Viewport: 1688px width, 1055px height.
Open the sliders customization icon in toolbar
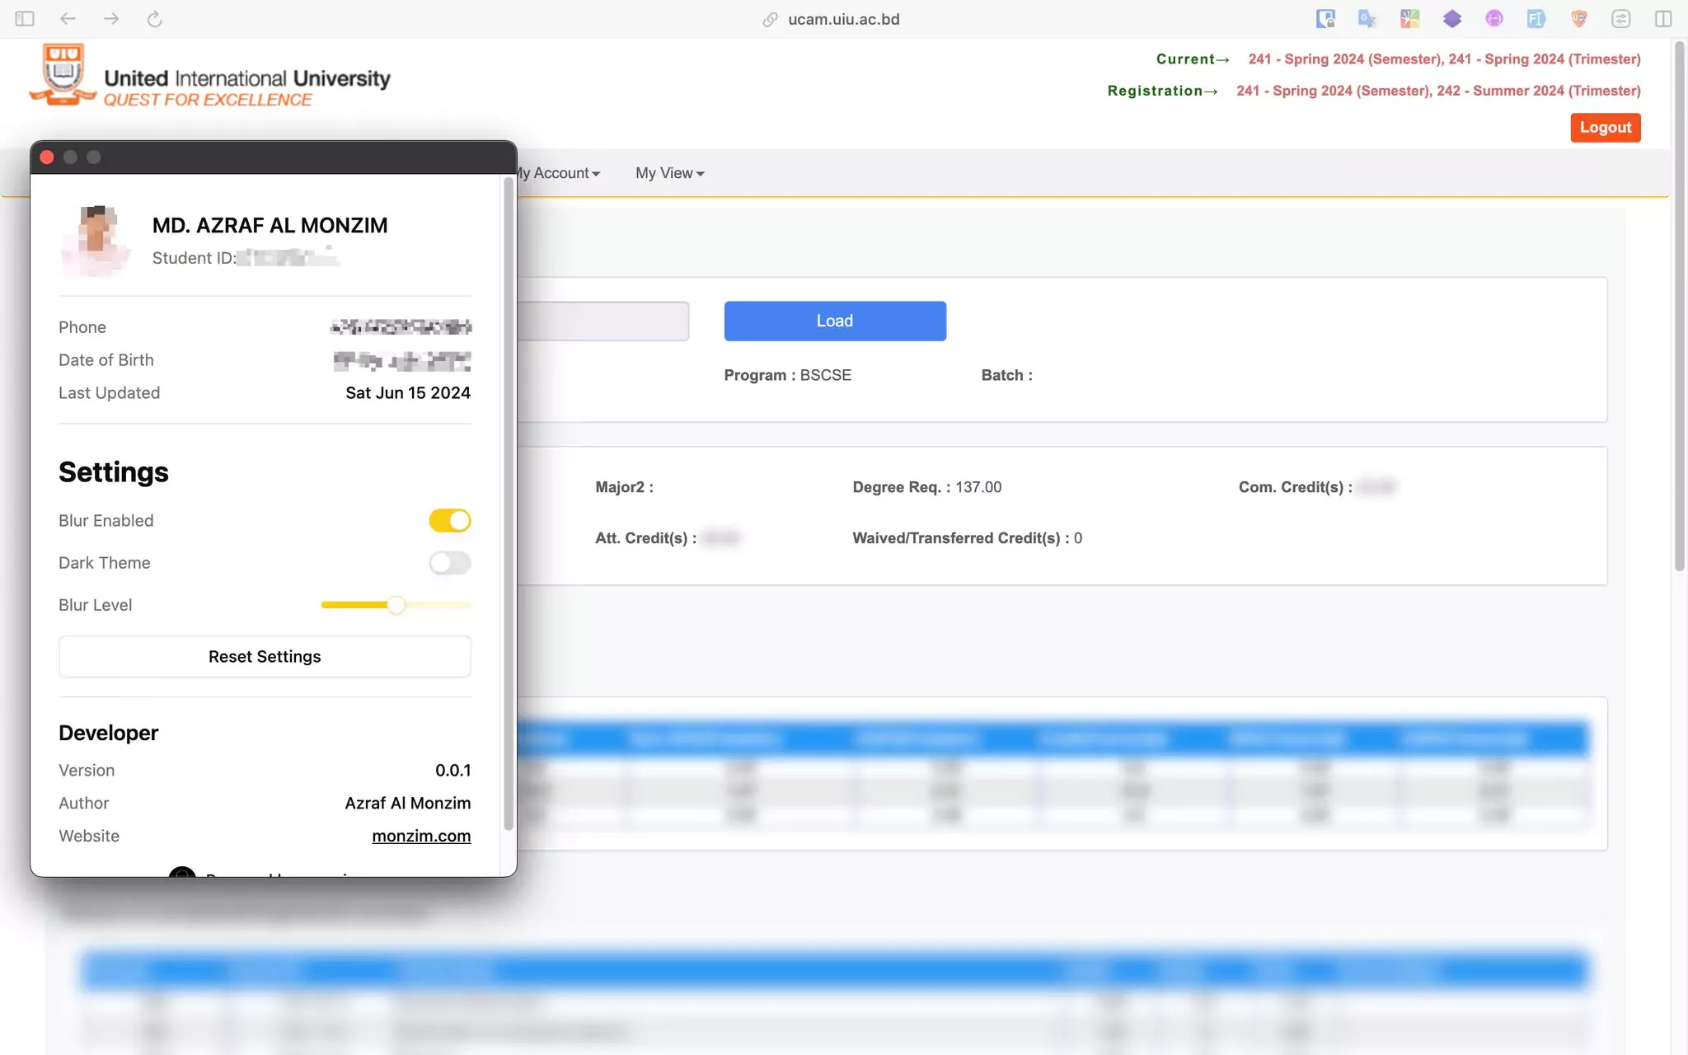[x=1621, y=19]
